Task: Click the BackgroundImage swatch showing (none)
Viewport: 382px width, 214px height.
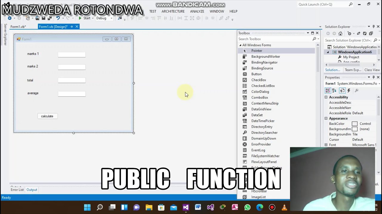Action: [x=355, y=129]
